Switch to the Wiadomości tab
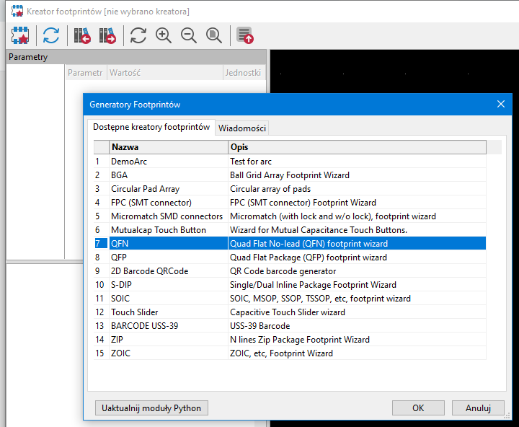 tap(242, 128)
